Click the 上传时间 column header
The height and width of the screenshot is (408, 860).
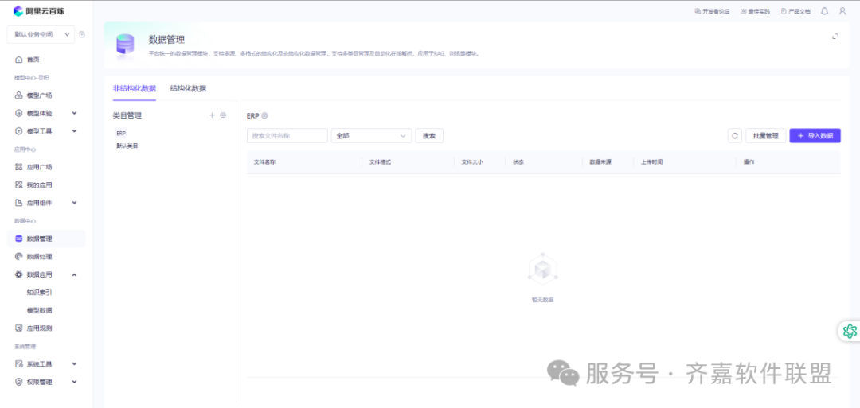point(651,162)
